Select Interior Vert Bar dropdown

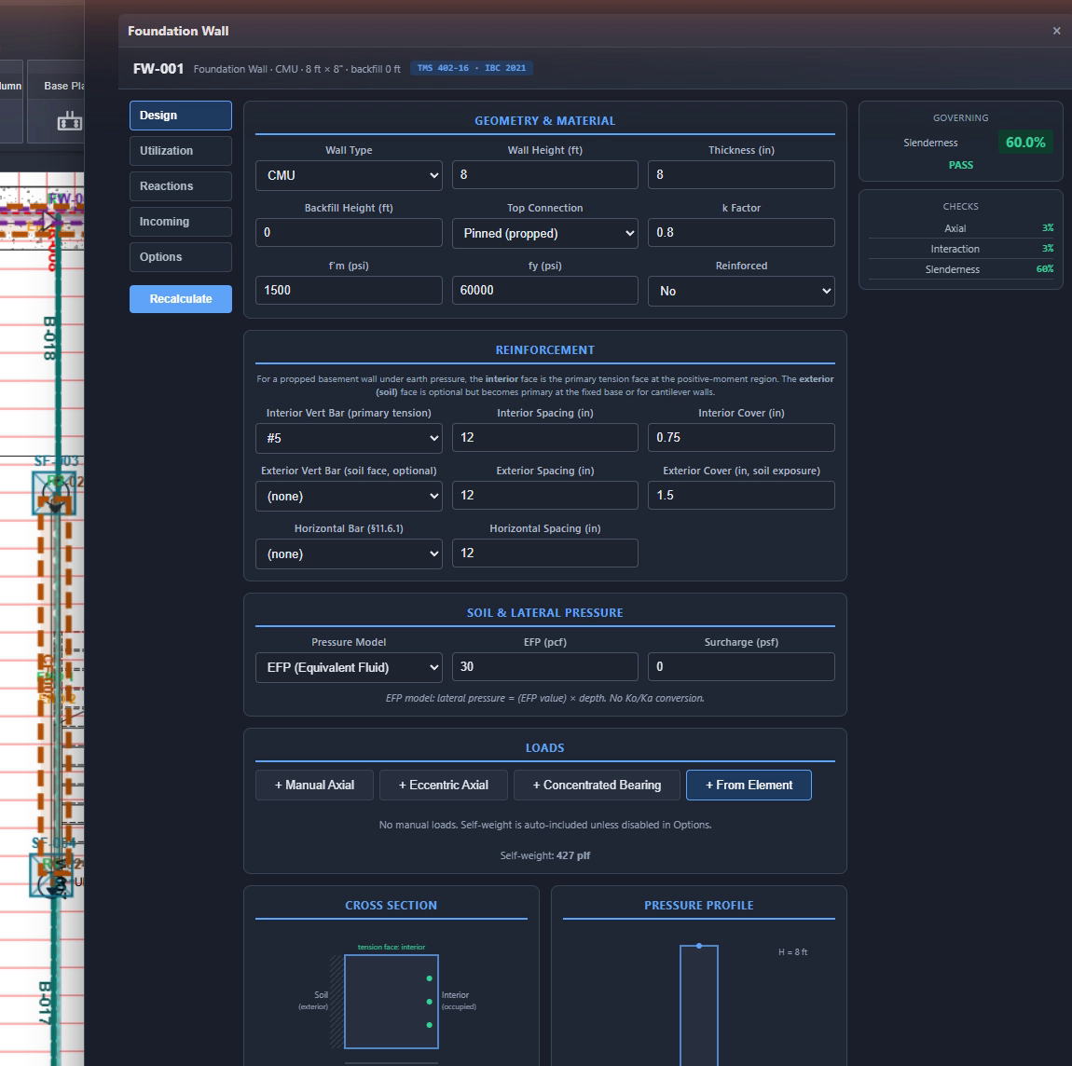[349, 438]
